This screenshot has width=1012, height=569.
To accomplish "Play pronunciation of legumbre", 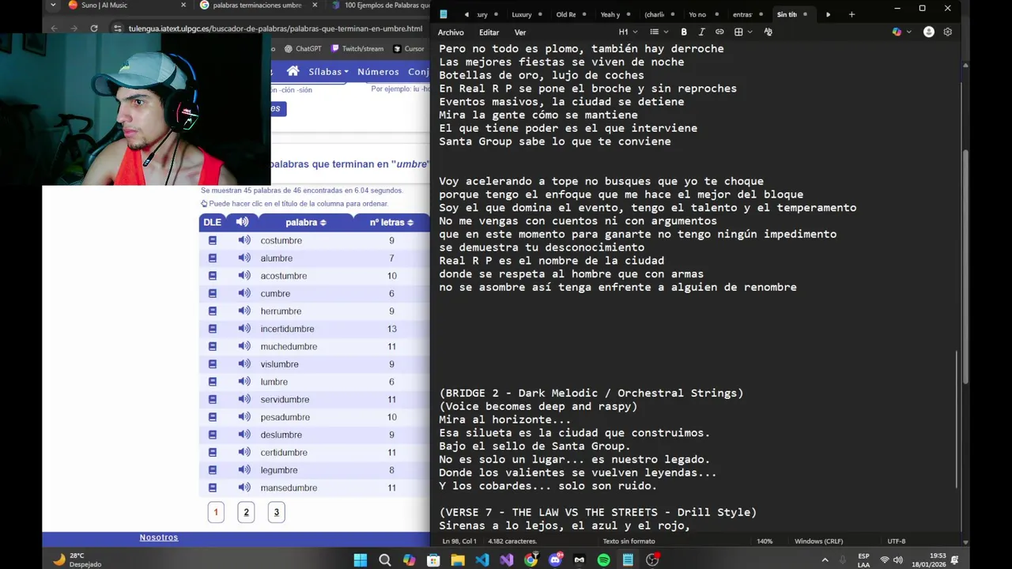I will [244, 470].
